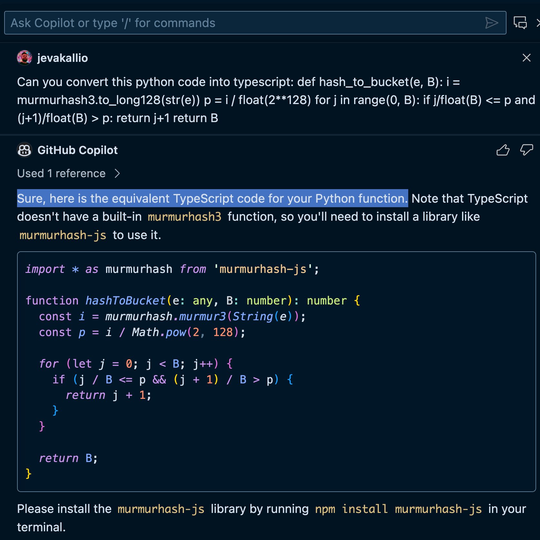Click the inline murmurhash3 code text
The image size is (540, 540).
(x=185, y=217)
